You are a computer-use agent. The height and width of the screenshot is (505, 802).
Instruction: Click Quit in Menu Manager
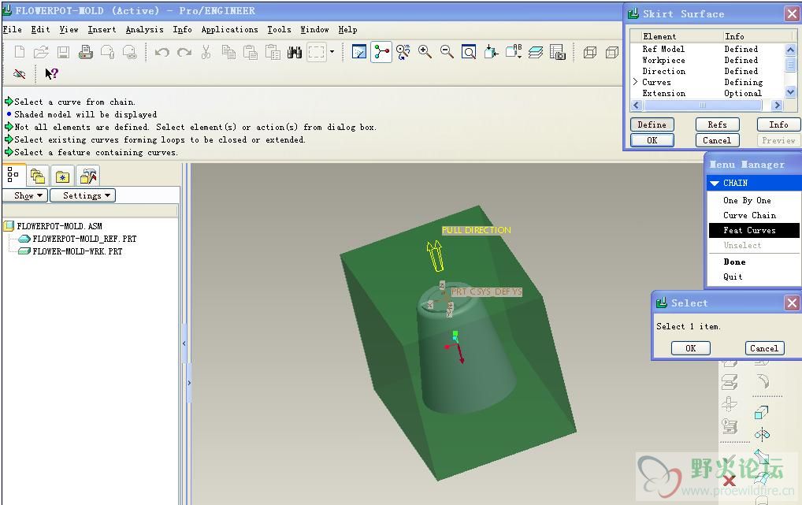[733, 277]
